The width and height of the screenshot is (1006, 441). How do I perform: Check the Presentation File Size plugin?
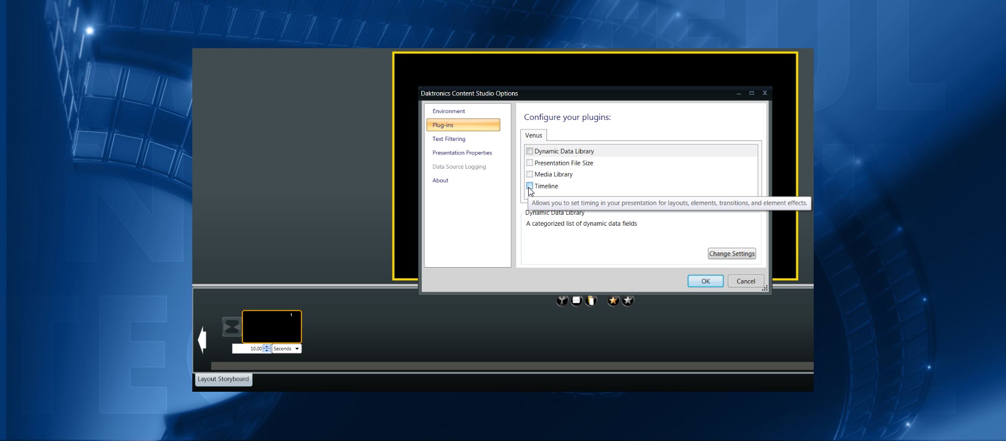click(x=529, y=163)
